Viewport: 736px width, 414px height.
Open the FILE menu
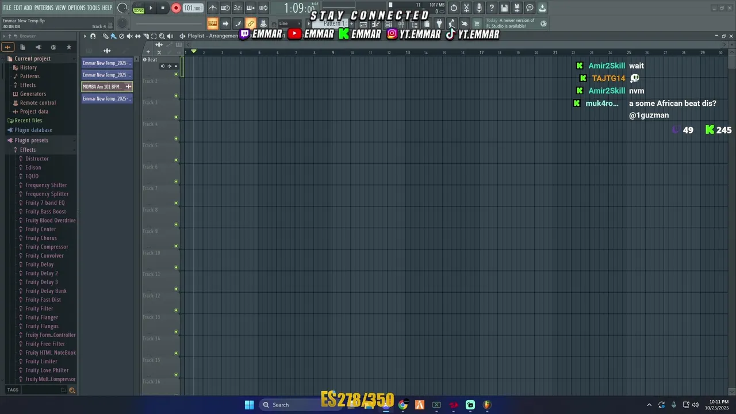[x=7, y=8]
